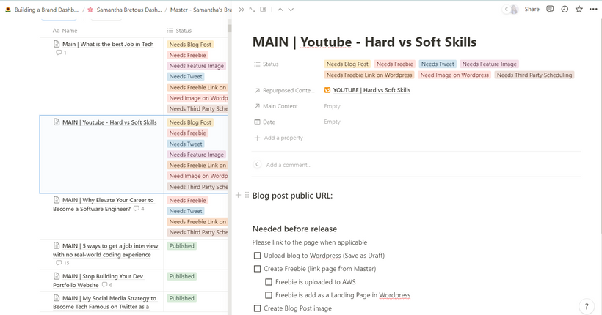Check Upload blog to Wordpress checkbox

(257, 256)
